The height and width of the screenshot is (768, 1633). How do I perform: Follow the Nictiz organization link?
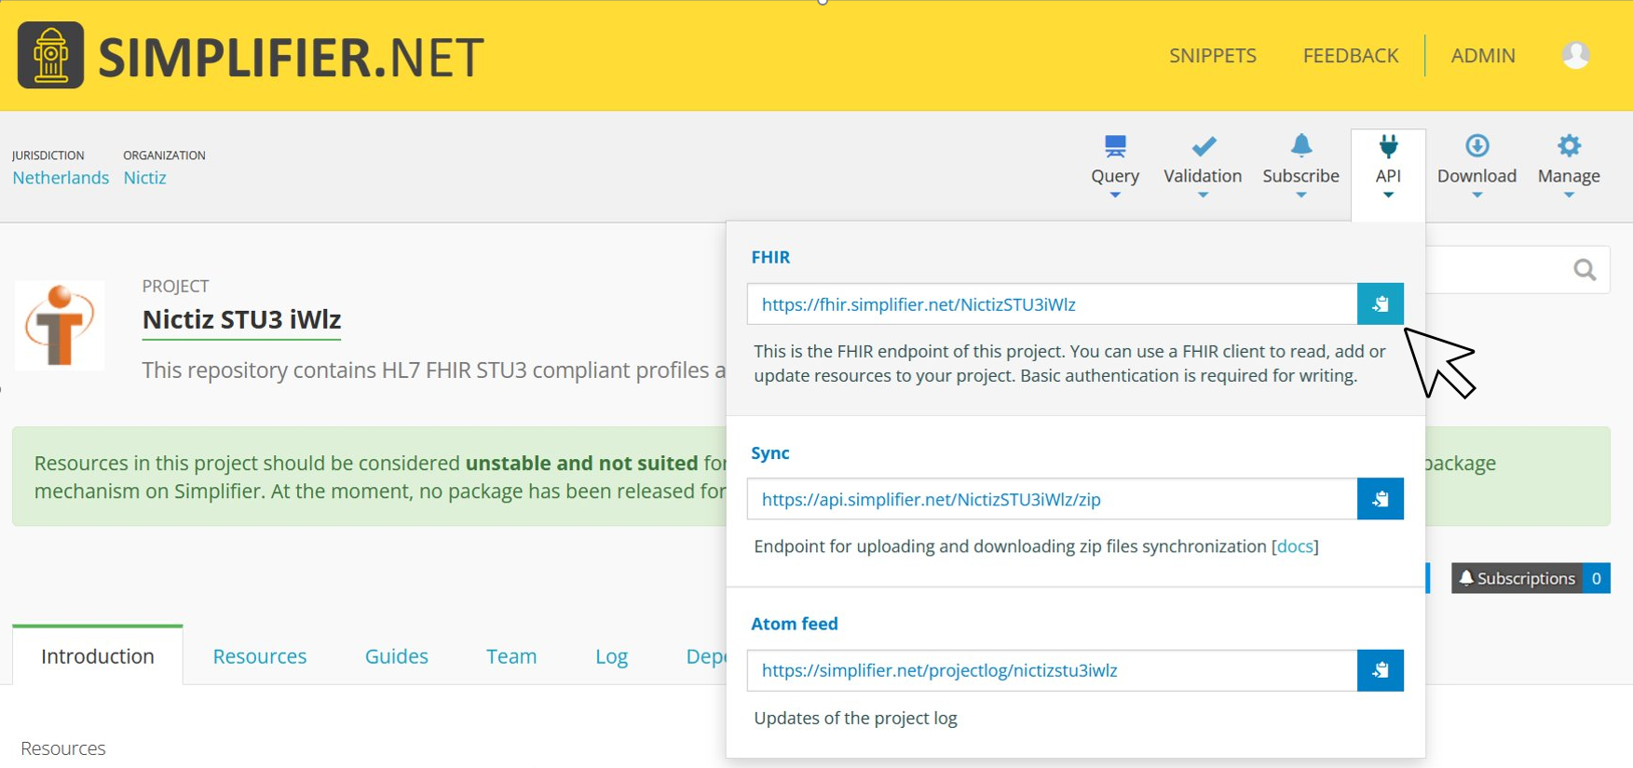pyautogui.click(x=144, y=178)
